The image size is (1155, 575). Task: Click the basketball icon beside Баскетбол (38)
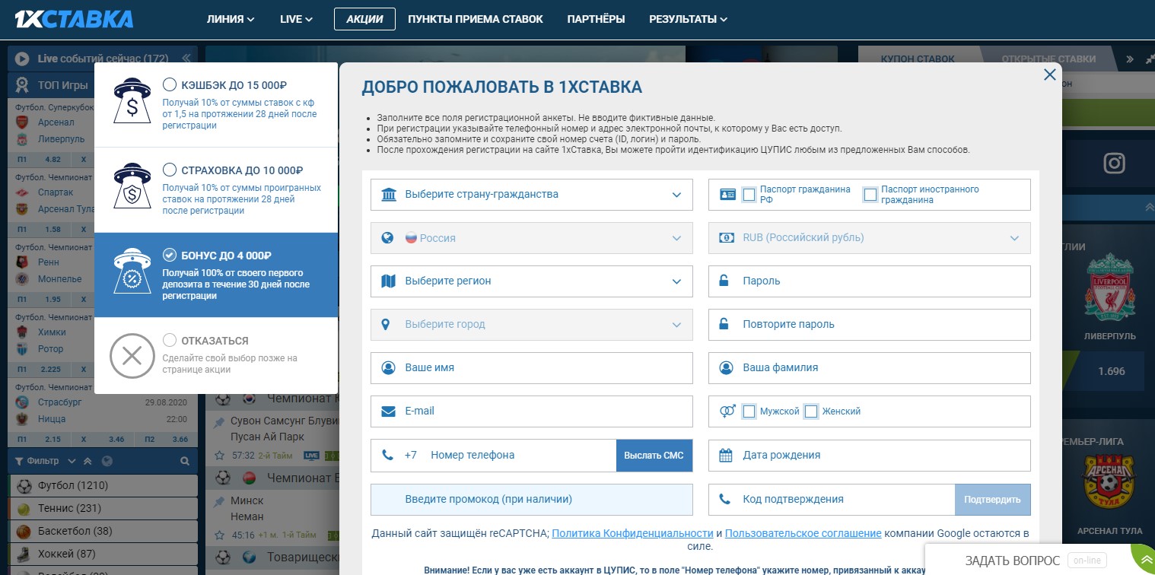(x=24, y=531)
